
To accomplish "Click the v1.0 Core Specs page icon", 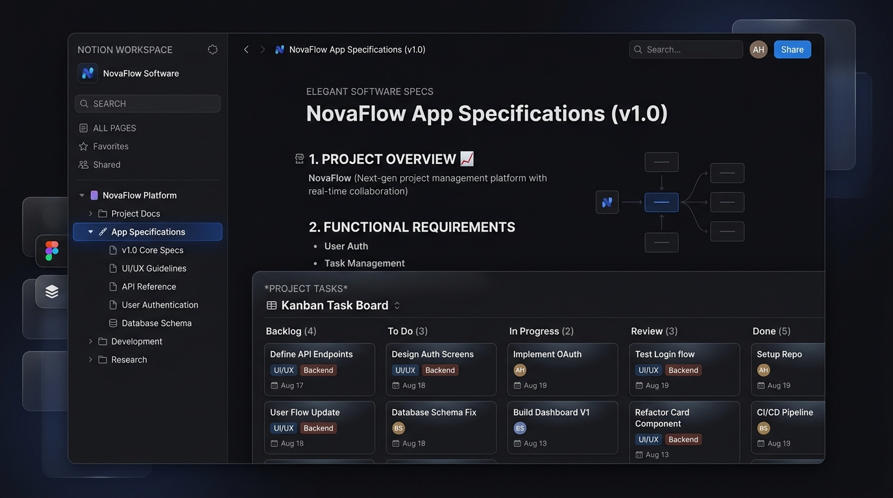I will pyautogui.click(x=113, y=250).
